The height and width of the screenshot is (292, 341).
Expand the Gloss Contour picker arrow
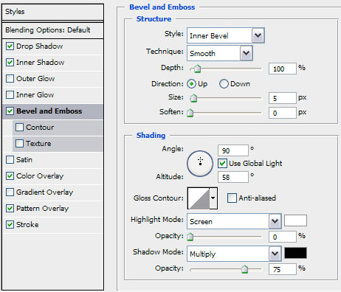213,198
